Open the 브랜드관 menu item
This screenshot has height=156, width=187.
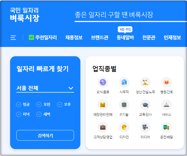point(99,37)
